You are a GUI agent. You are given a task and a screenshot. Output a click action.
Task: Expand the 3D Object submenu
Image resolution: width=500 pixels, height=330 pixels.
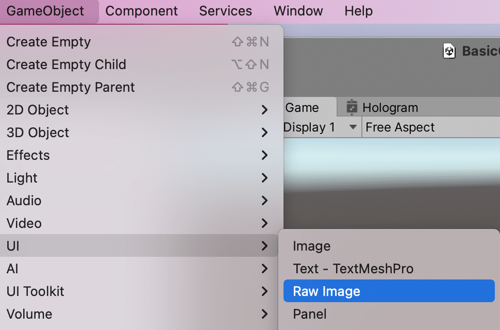click(264, 133)
